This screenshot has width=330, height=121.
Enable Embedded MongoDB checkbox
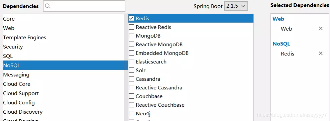(131, 53)
